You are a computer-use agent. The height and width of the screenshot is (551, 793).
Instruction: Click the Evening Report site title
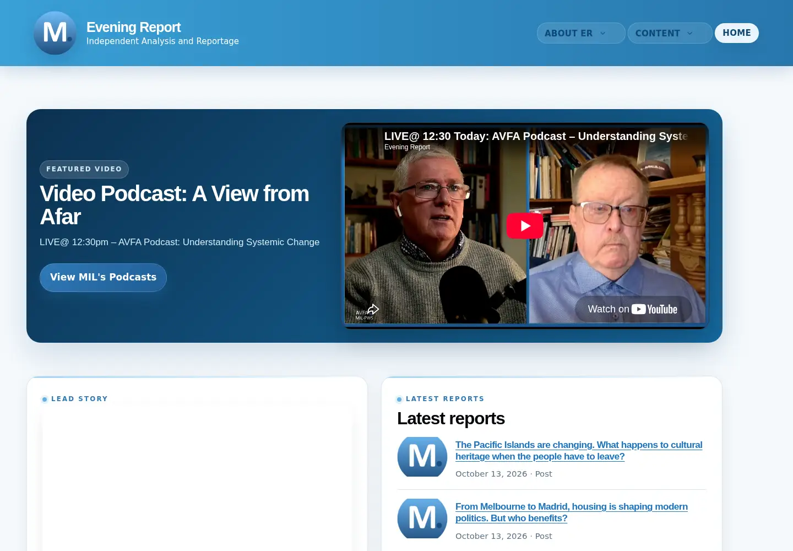click(134, 27)
